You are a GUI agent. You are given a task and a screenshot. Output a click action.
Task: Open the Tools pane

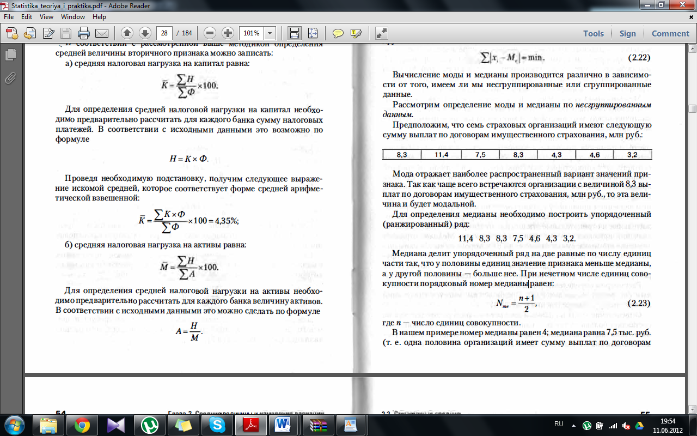[x=594, y=33]
